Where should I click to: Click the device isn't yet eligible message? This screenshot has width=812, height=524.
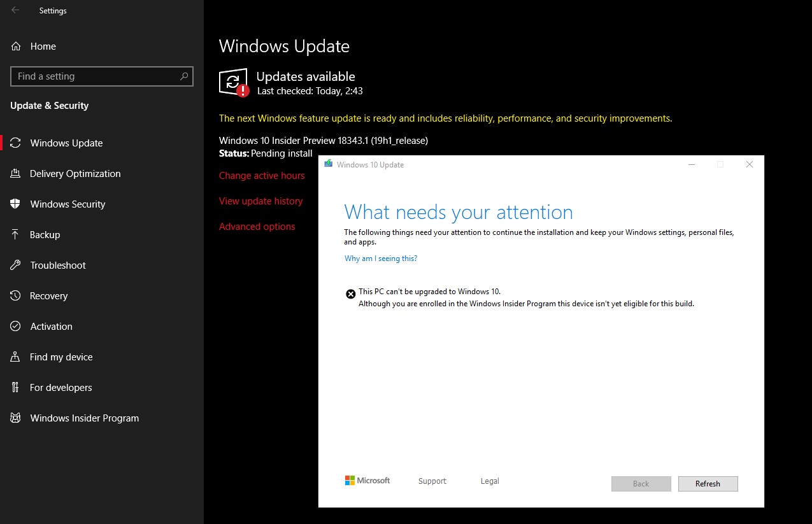point(526,304)
